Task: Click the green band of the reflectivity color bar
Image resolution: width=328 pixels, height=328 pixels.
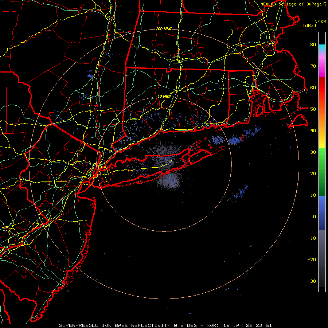Action: tap(322, 172)
